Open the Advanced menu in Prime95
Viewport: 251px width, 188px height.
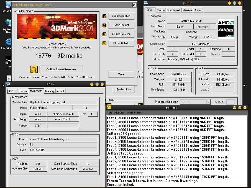(119, 113)
